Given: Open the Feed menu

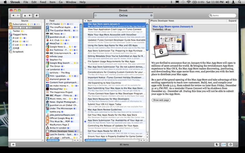Looking at the screenshot, I should click(43, 2).
